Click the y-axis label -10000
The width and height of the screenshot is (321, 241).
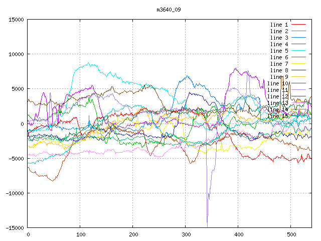[x=15, y=193]
